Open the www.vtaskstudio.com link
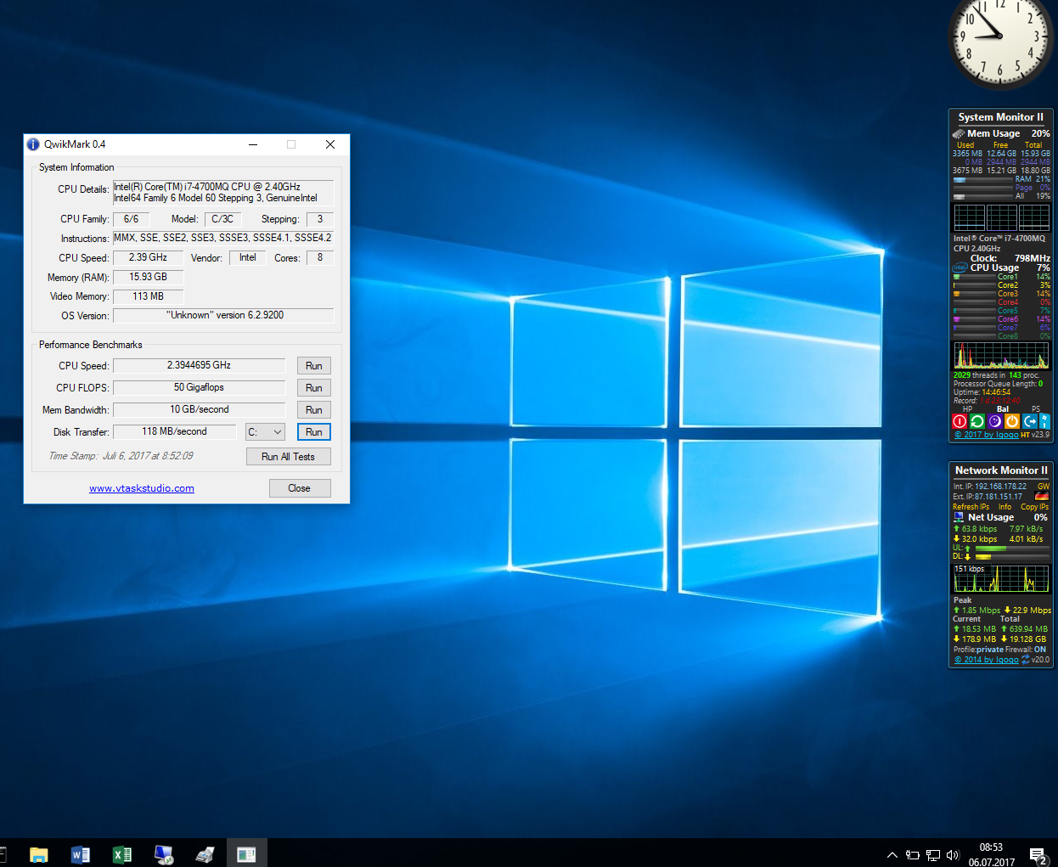This screenshot has width=1058, height=867. (x=142, y=488)
